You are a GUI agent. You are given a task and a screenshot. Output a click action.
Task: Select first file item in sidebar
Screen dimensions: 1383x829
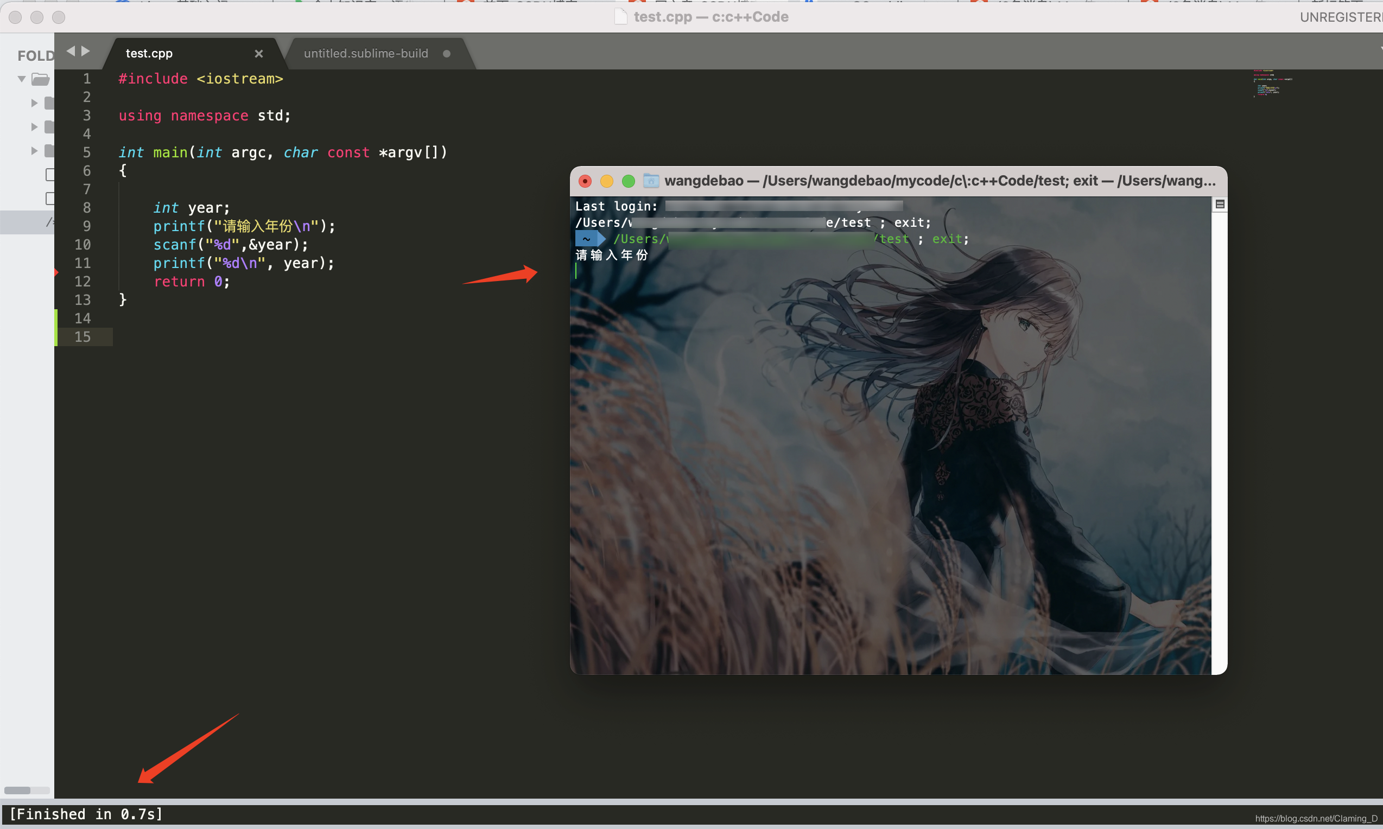pyautogui.click(x=50, y=175)
